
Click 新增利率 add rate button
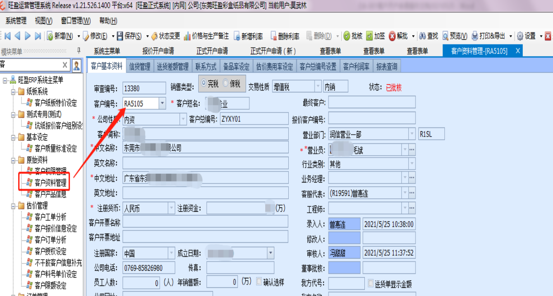tap(248, 36)
